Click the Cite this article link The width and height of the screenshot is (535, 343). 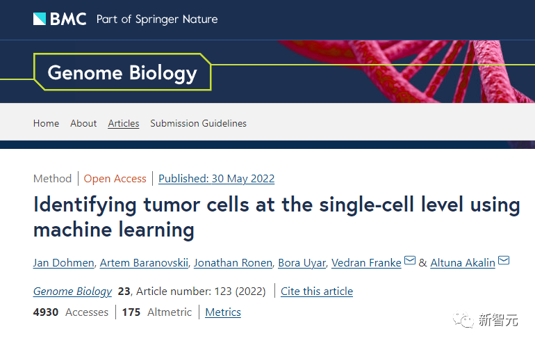click(317, 291)
